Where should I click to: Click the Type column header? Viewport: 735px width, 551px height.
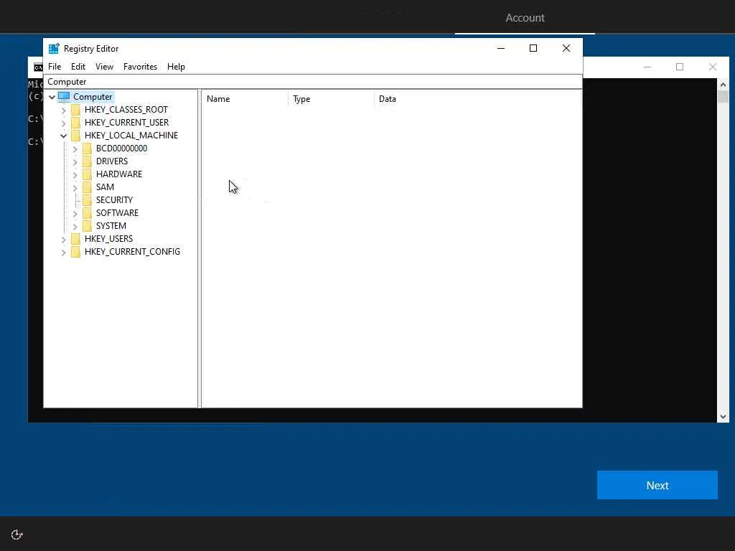point(331,99)
